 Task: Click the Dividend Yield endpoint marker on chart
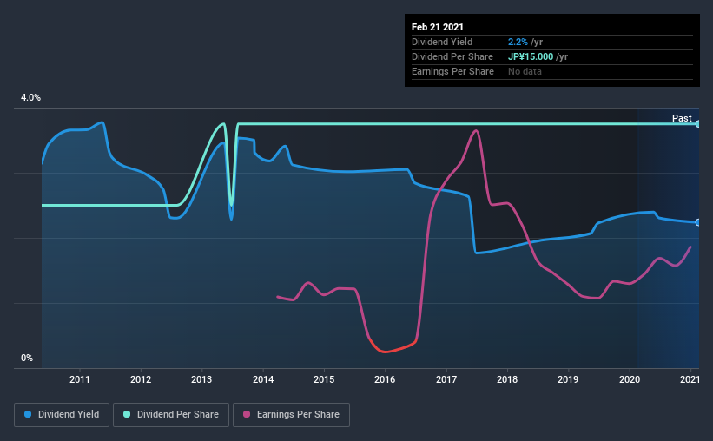click(697, 222)
